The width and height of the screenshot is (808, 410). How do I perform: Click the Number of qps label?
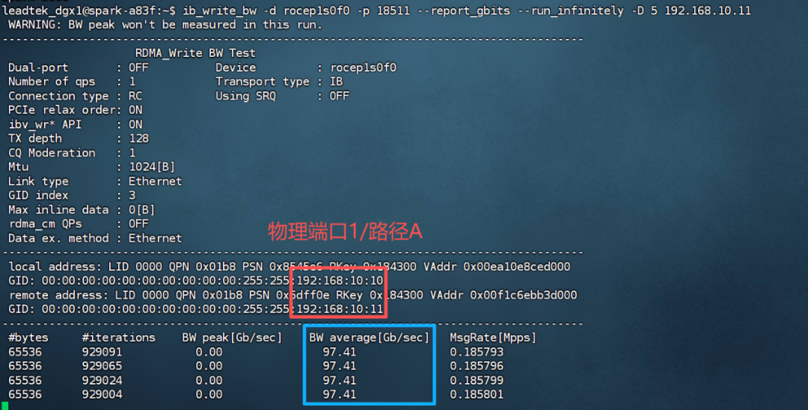(x=52, y=82)
